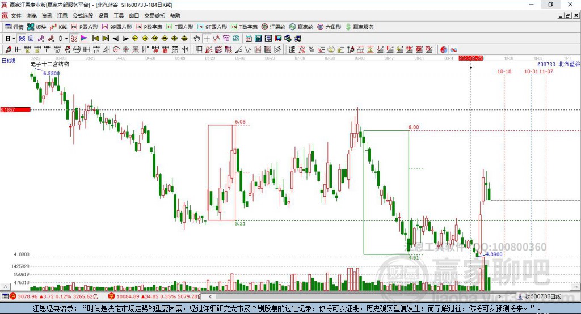Toggle the percent retracement tool
The image size is (581, 314).
[x=311, y=50]
